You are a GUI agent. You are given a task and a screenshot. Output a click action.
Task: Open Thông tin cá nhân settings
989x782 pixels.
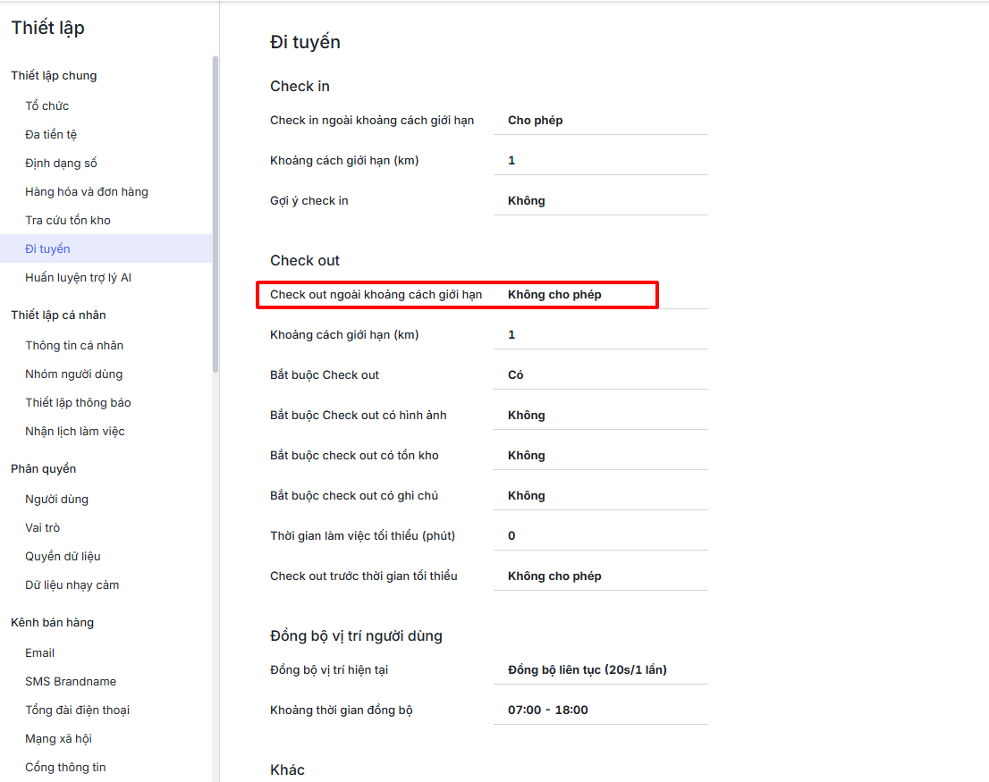[x=74, y=345]
